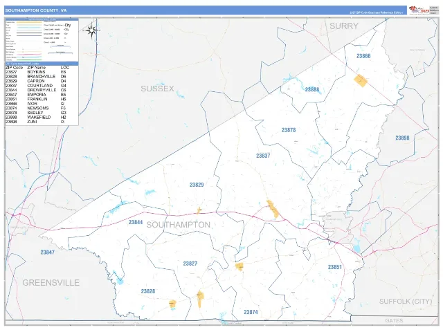The image size is (443, 332).
Task: Click the SURRY county label
Action: tap(344, 26)
